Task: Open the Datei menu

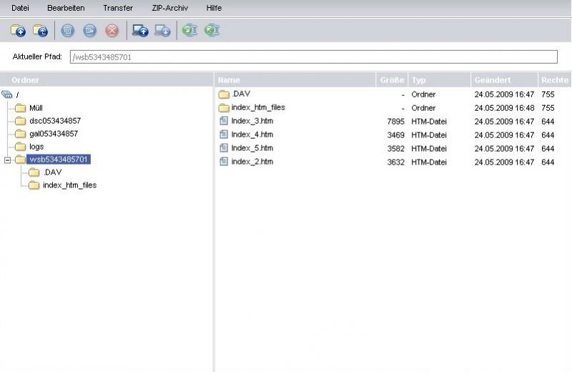Action: click(20, 8)
